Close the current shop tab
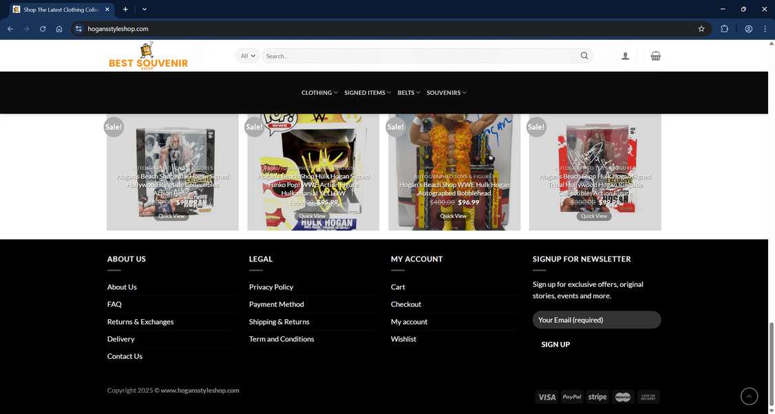The image size is (775, 414). [x=107, y=10]
